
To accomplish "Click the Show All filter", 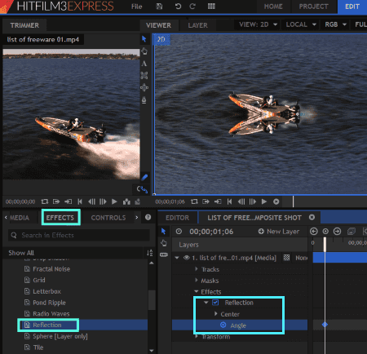I will point(21,253).
